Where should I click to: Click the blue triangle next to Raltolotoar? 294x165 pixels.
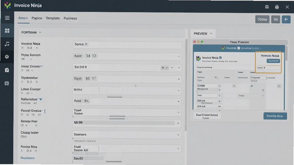(41, 99)
